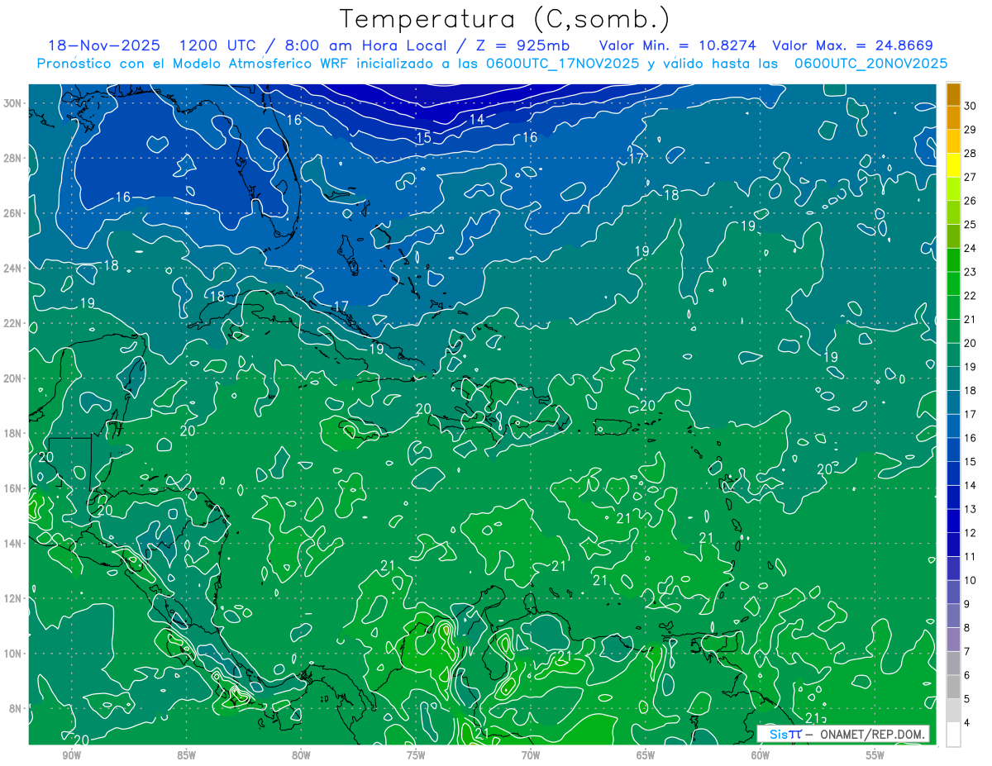Screen dimensions: 992x766
Task: Click the orange colorbar swatch between 29 and 30
Action: [x=953, y=117]
